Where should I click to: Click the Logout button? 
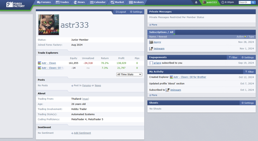pos(121,12)
